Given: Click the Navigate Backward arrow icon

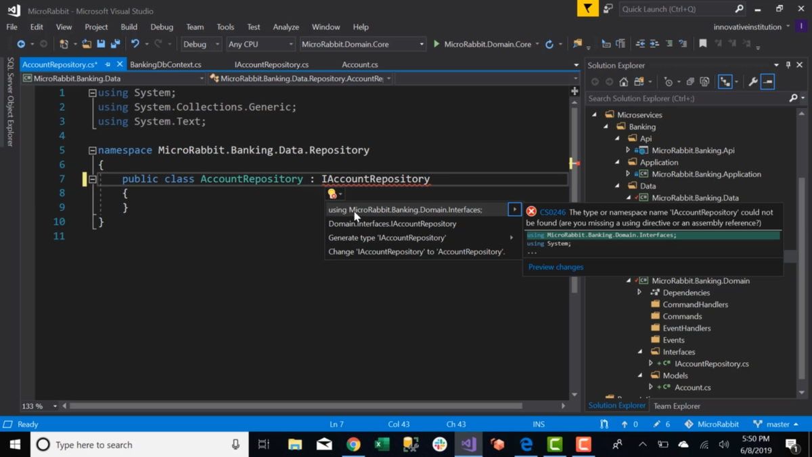Looking at the screenshot, I should pos(21,44).
